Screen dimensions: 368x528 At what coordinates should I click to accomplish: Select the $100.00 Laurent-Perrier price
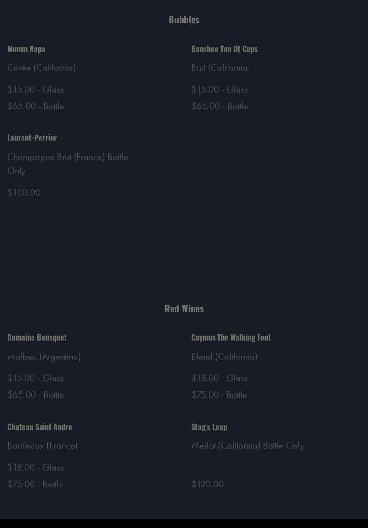[24, 193]
